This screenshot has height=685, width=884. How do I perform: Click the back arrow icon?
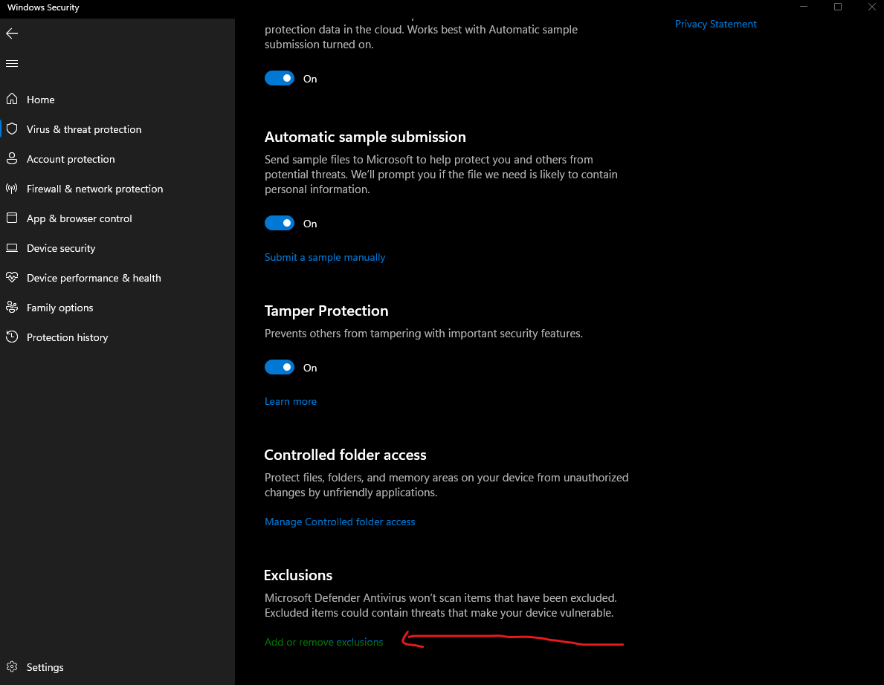point(12,33)
